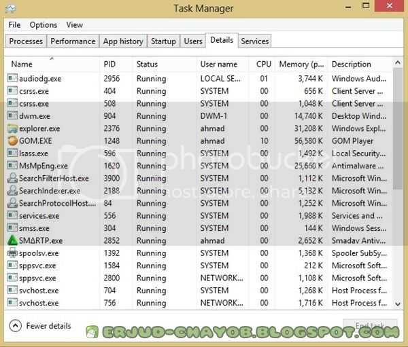The width and height of the screenshot is (408, 347).
Task: Click the smss.exe process icon
Action: click(12, 228)
